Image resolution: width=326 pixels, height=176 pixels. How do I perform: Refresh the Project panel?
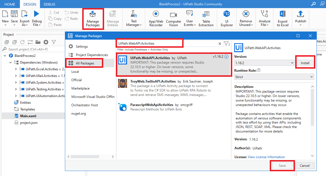pos(22,42)
